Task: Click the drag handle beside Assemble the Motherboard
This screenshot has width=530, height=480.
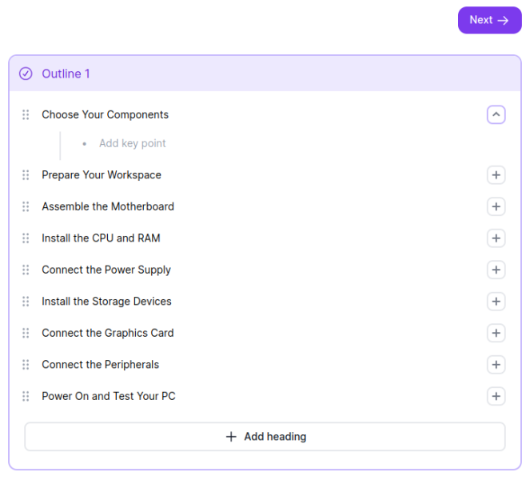Action: coord(26,206)
